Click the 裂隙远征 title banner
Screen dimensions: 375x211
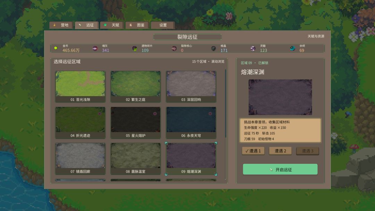click(187, 37)
